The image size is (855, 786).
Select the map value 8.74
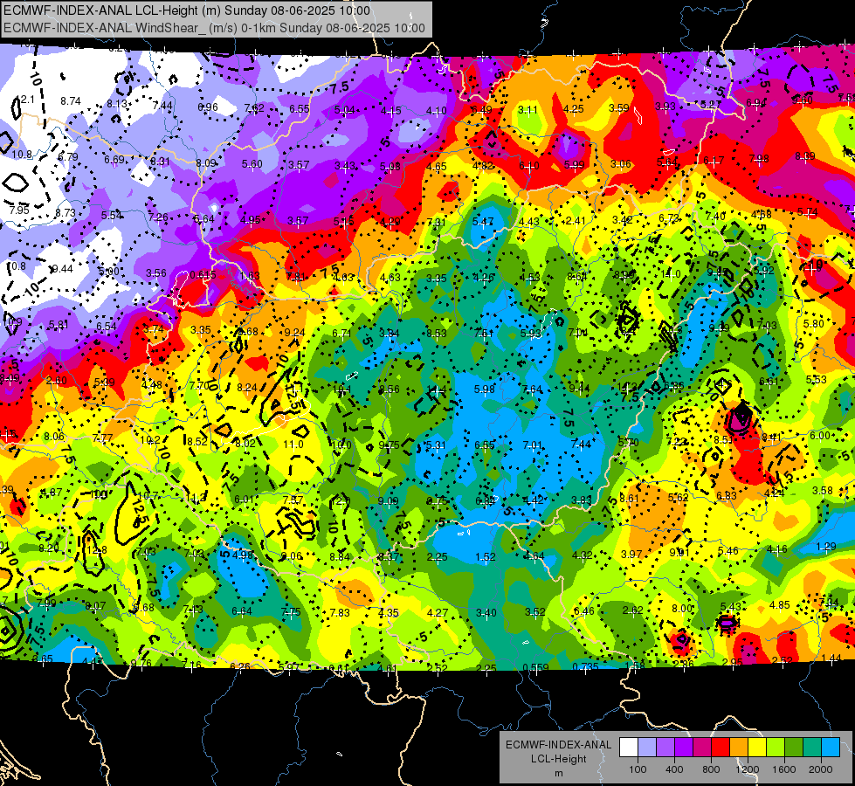[x=71, y=101]
